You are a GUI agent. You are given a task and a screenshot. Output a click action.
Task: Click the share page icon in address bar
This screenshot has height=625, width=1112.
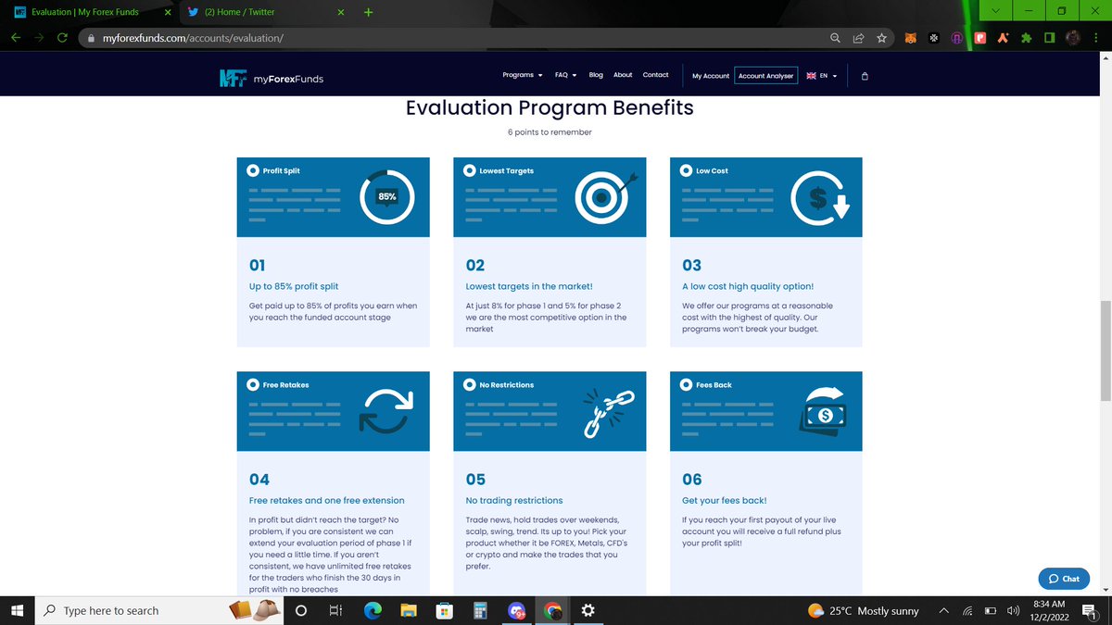pos(858,38)
